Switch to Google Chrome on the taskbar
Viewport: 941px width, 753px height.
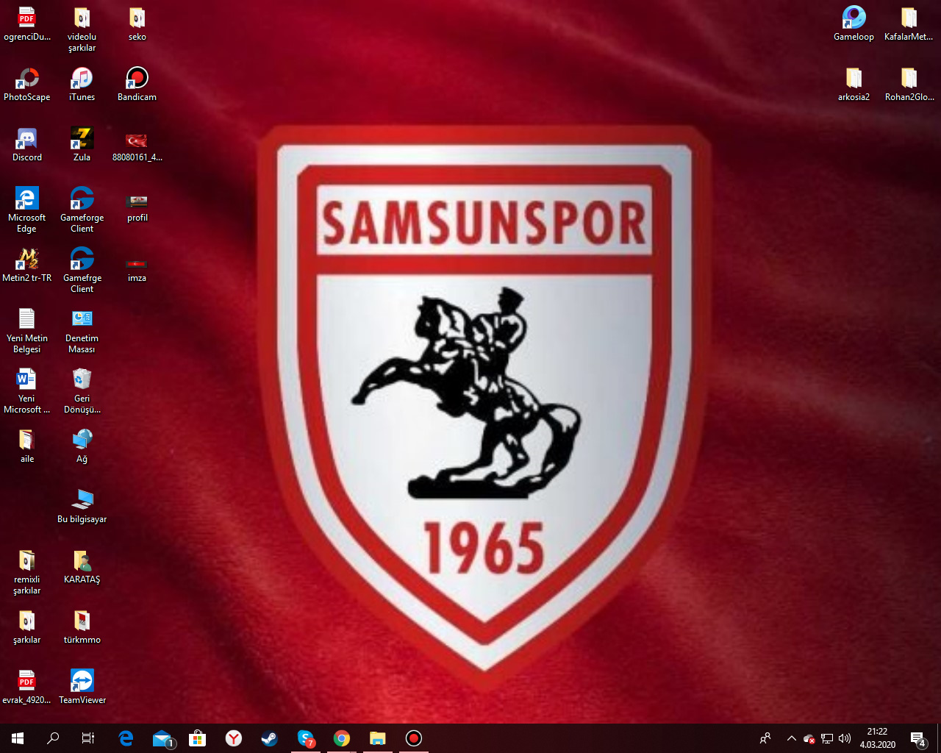342,738
